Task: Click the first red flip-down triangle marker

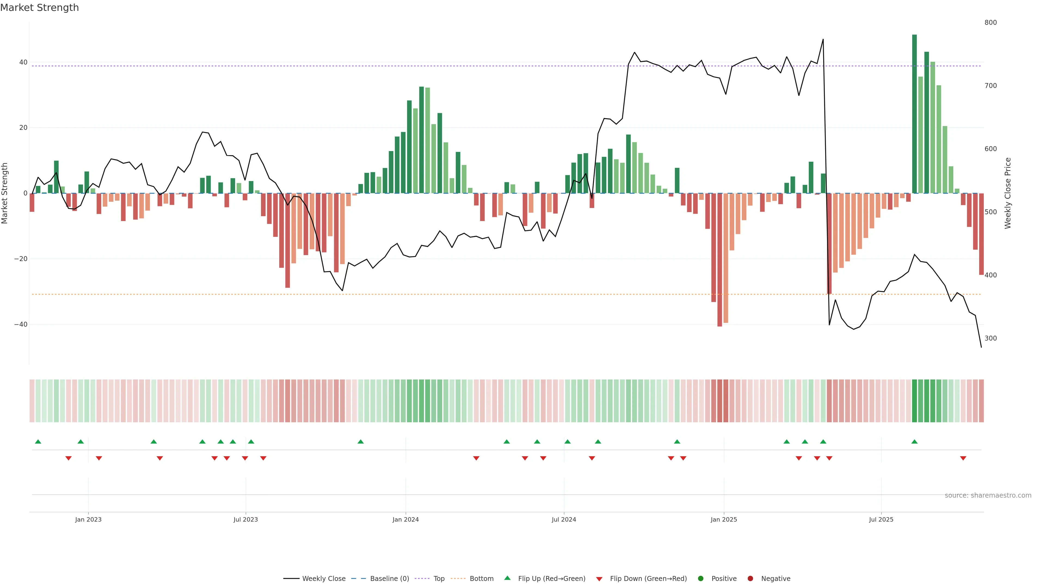Action: [x=69, y=458]
